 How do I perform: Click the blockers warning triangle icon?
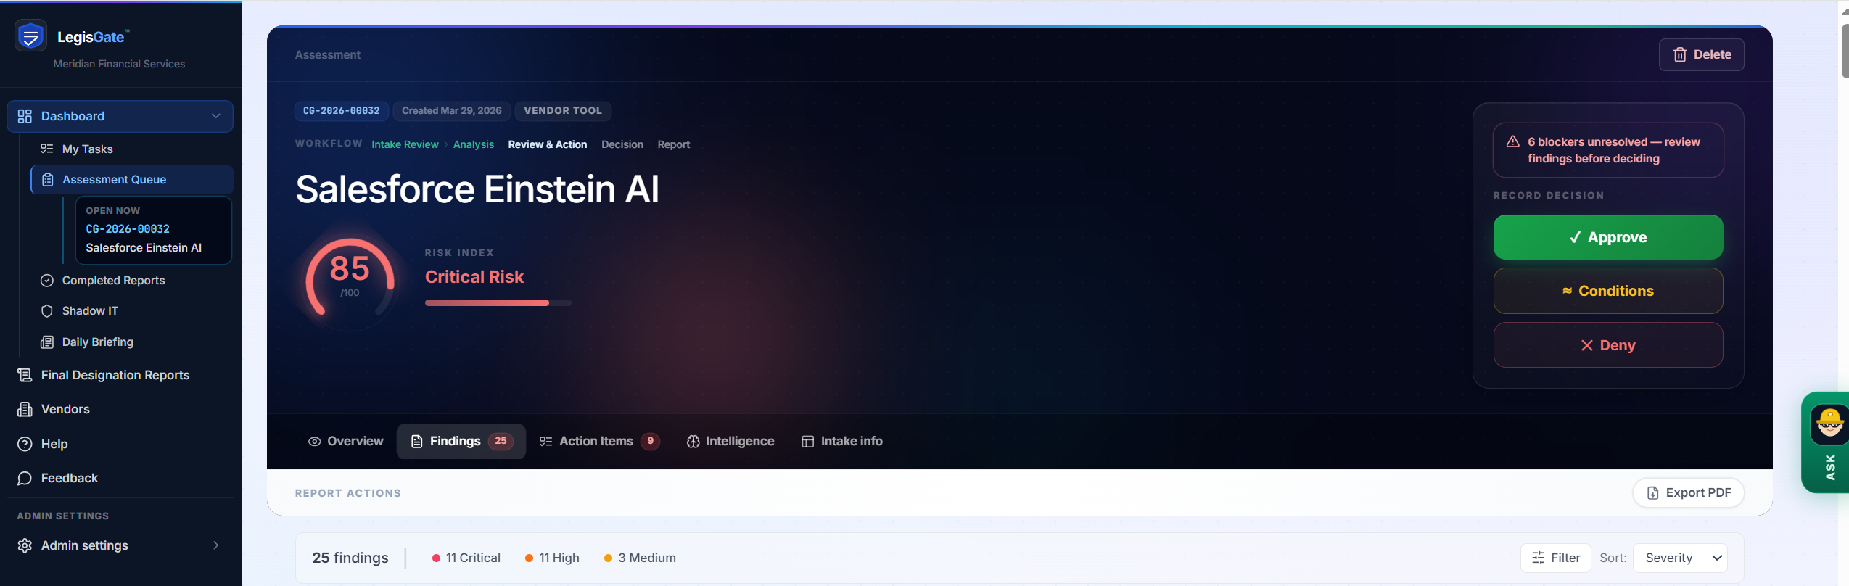pos(1513,141)
